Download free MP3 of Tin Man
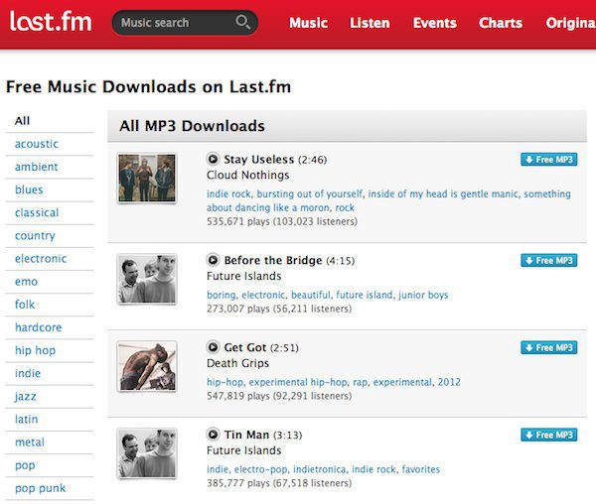 pyautogui.click(x=549, y=435)
